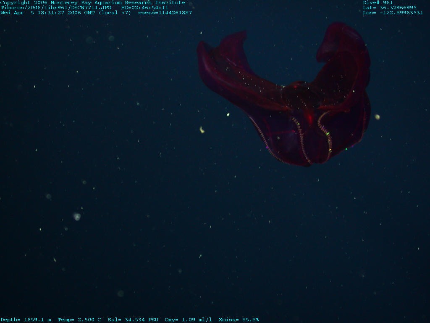This screenshot has height=323, width=430.
Task: Click the bright particle right of the ctenophore
Action: [x=377, y=117]
